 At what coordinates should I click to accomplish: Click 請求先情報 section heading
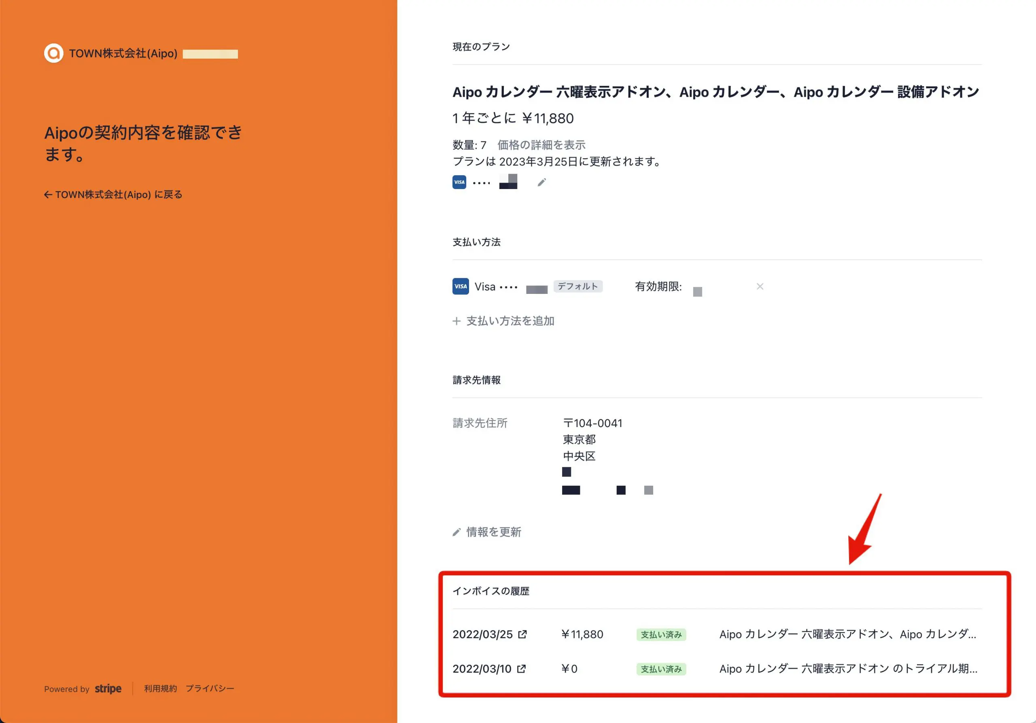tap(476, 380)
